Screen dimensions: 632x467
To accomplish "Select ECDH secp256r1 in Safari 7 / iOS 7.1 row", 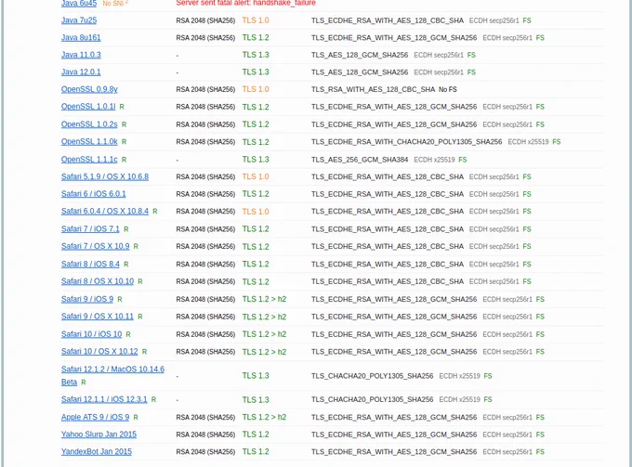I will point(494,229).
